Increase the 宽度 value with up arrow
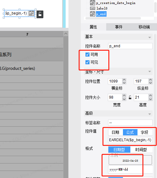157x178 pixels. point(124,95)
